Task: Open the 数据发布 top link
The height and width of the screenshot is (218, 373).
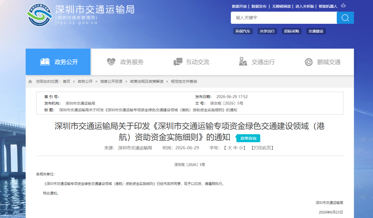Action: (x=259, y=7)
